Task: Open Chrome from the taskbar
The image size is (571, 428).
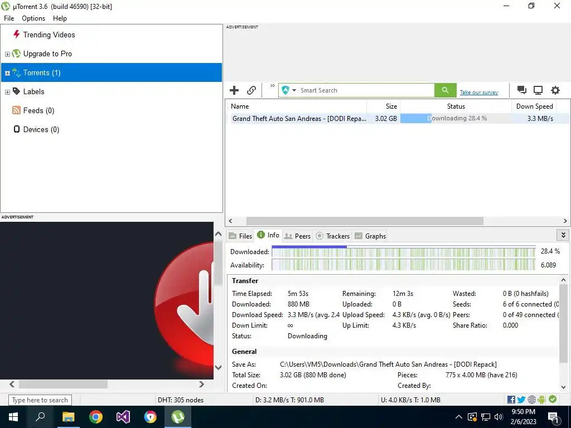Action: pos(96,417)
